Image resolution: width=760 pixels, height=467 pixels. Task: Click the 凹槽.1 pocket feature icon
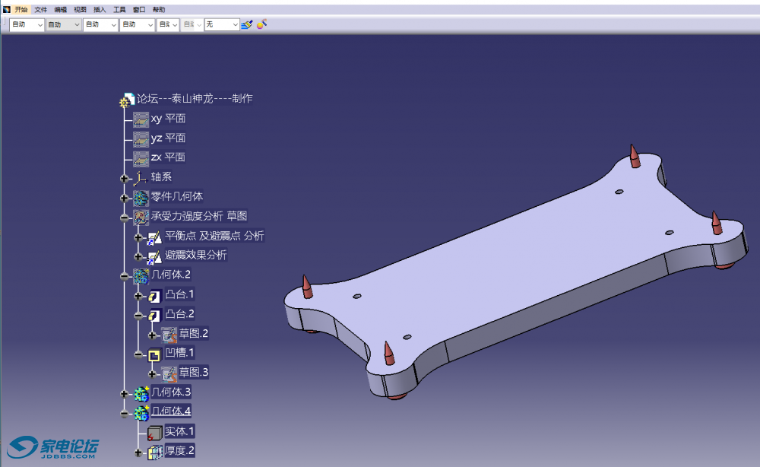[x=154, y=354]
